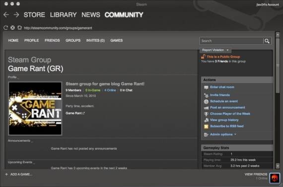Click the scrollbar up arrow

(278, 35)
